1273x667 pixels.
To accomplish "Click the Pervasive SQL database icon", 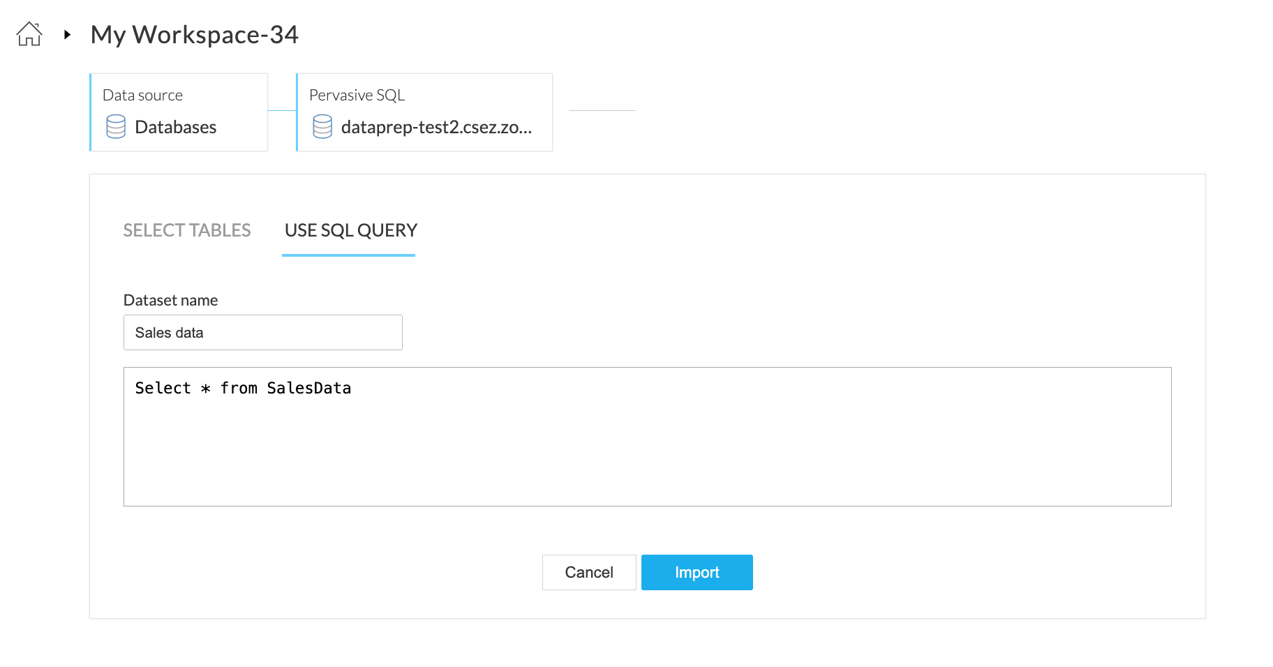I will [322, 127].
